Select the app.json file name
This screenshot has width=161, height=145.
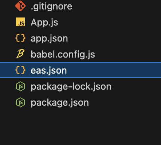click(49, 39)
